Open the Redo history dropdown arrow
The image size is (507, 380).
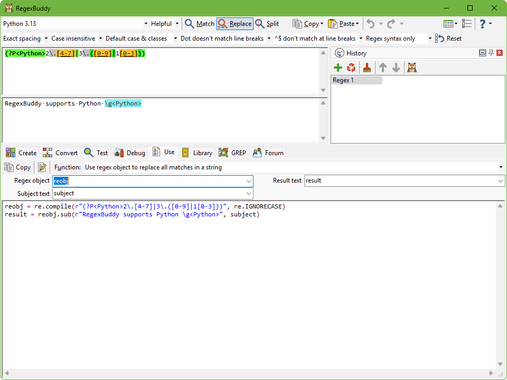coord(401,24)
